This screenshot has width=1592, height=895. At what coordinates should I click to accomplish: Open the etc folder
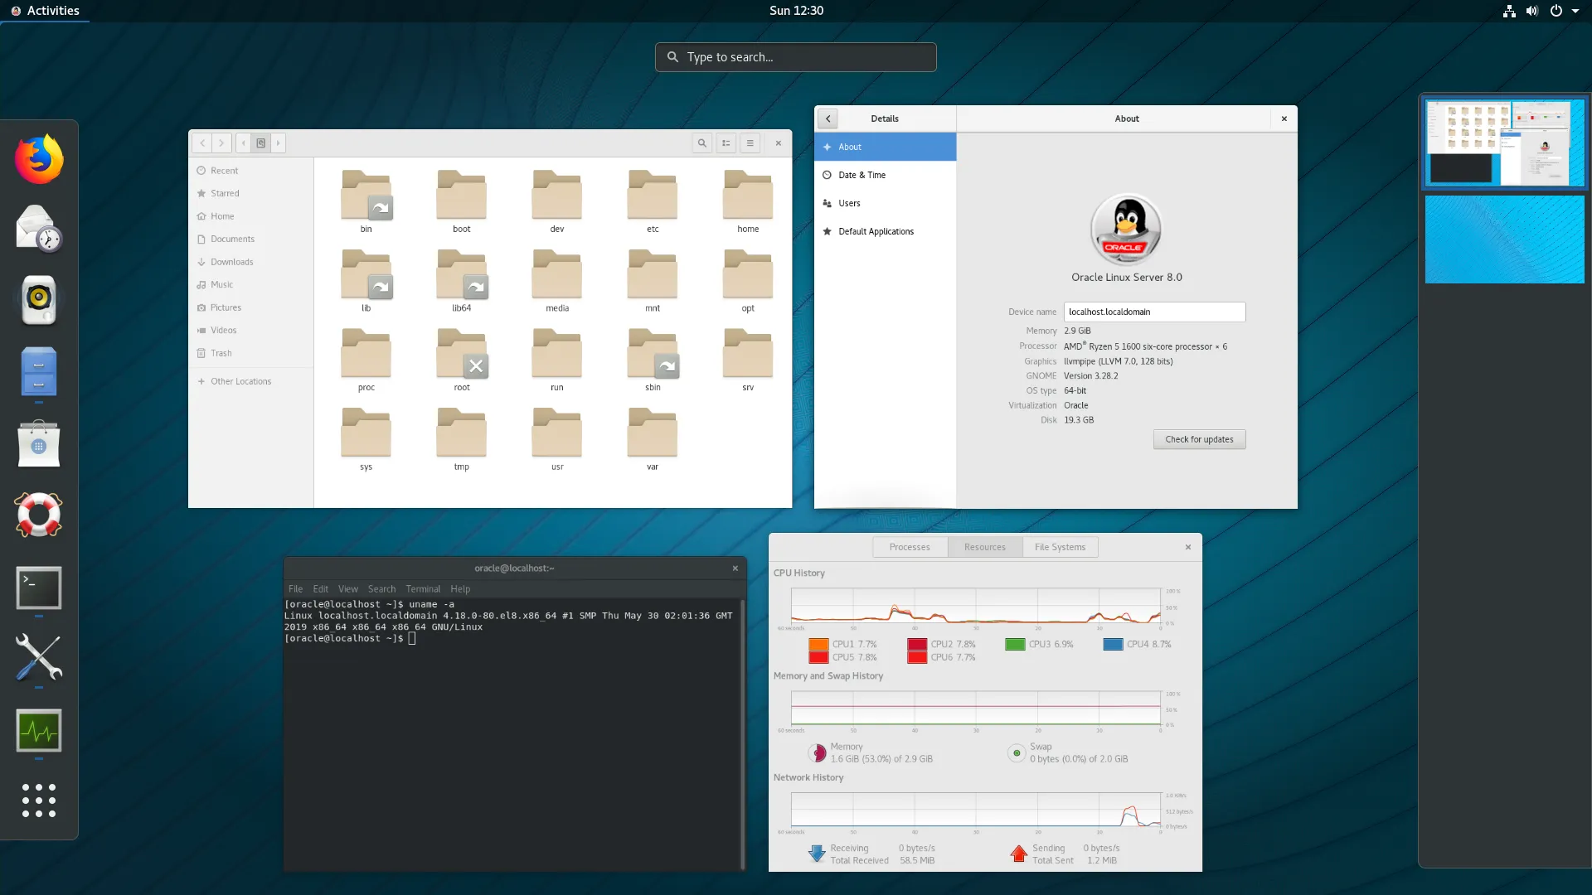coord(653,201)
